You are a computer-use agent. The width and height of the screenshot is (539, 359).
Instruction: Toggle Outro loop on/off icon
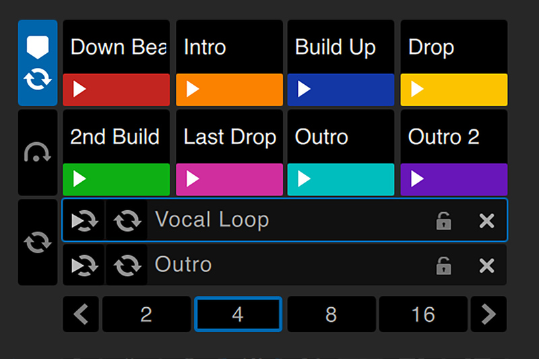click(x=126, y=265)
